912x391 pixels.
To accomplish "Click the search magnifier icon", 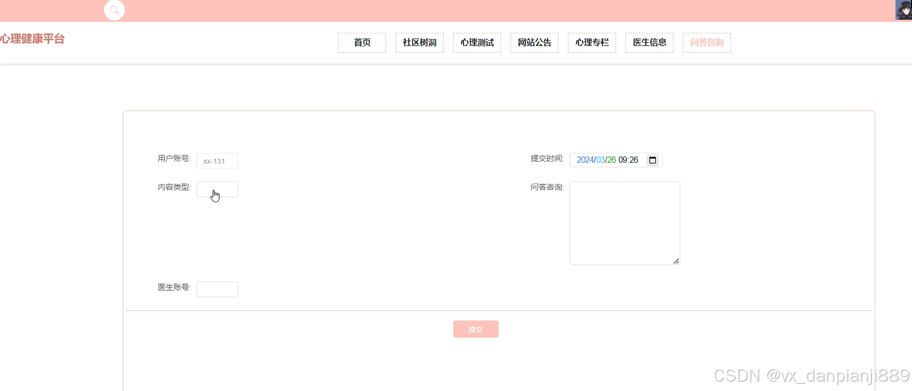I will click(x=114, y=10).
